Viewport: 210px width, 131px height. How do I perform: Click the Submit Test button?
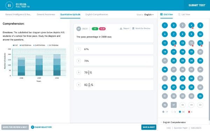pos(197,5)
